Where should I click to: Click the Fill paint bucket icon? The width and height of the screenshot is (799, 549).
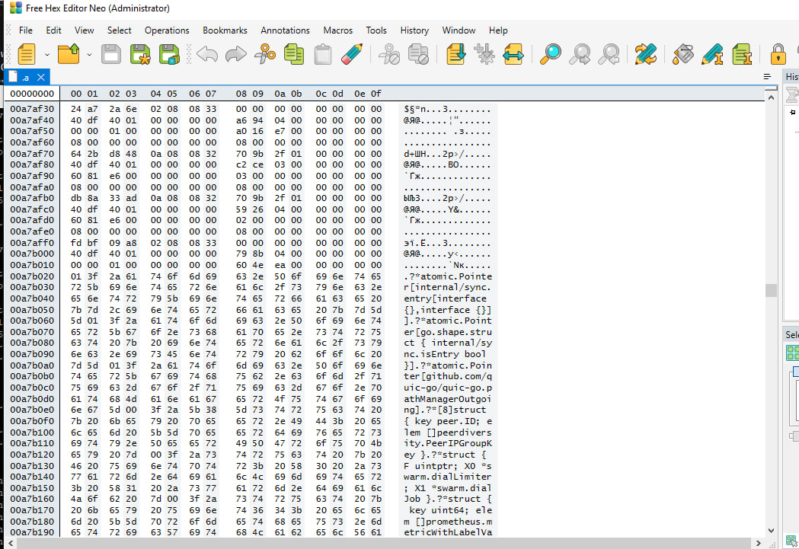(x=684, y=54)
